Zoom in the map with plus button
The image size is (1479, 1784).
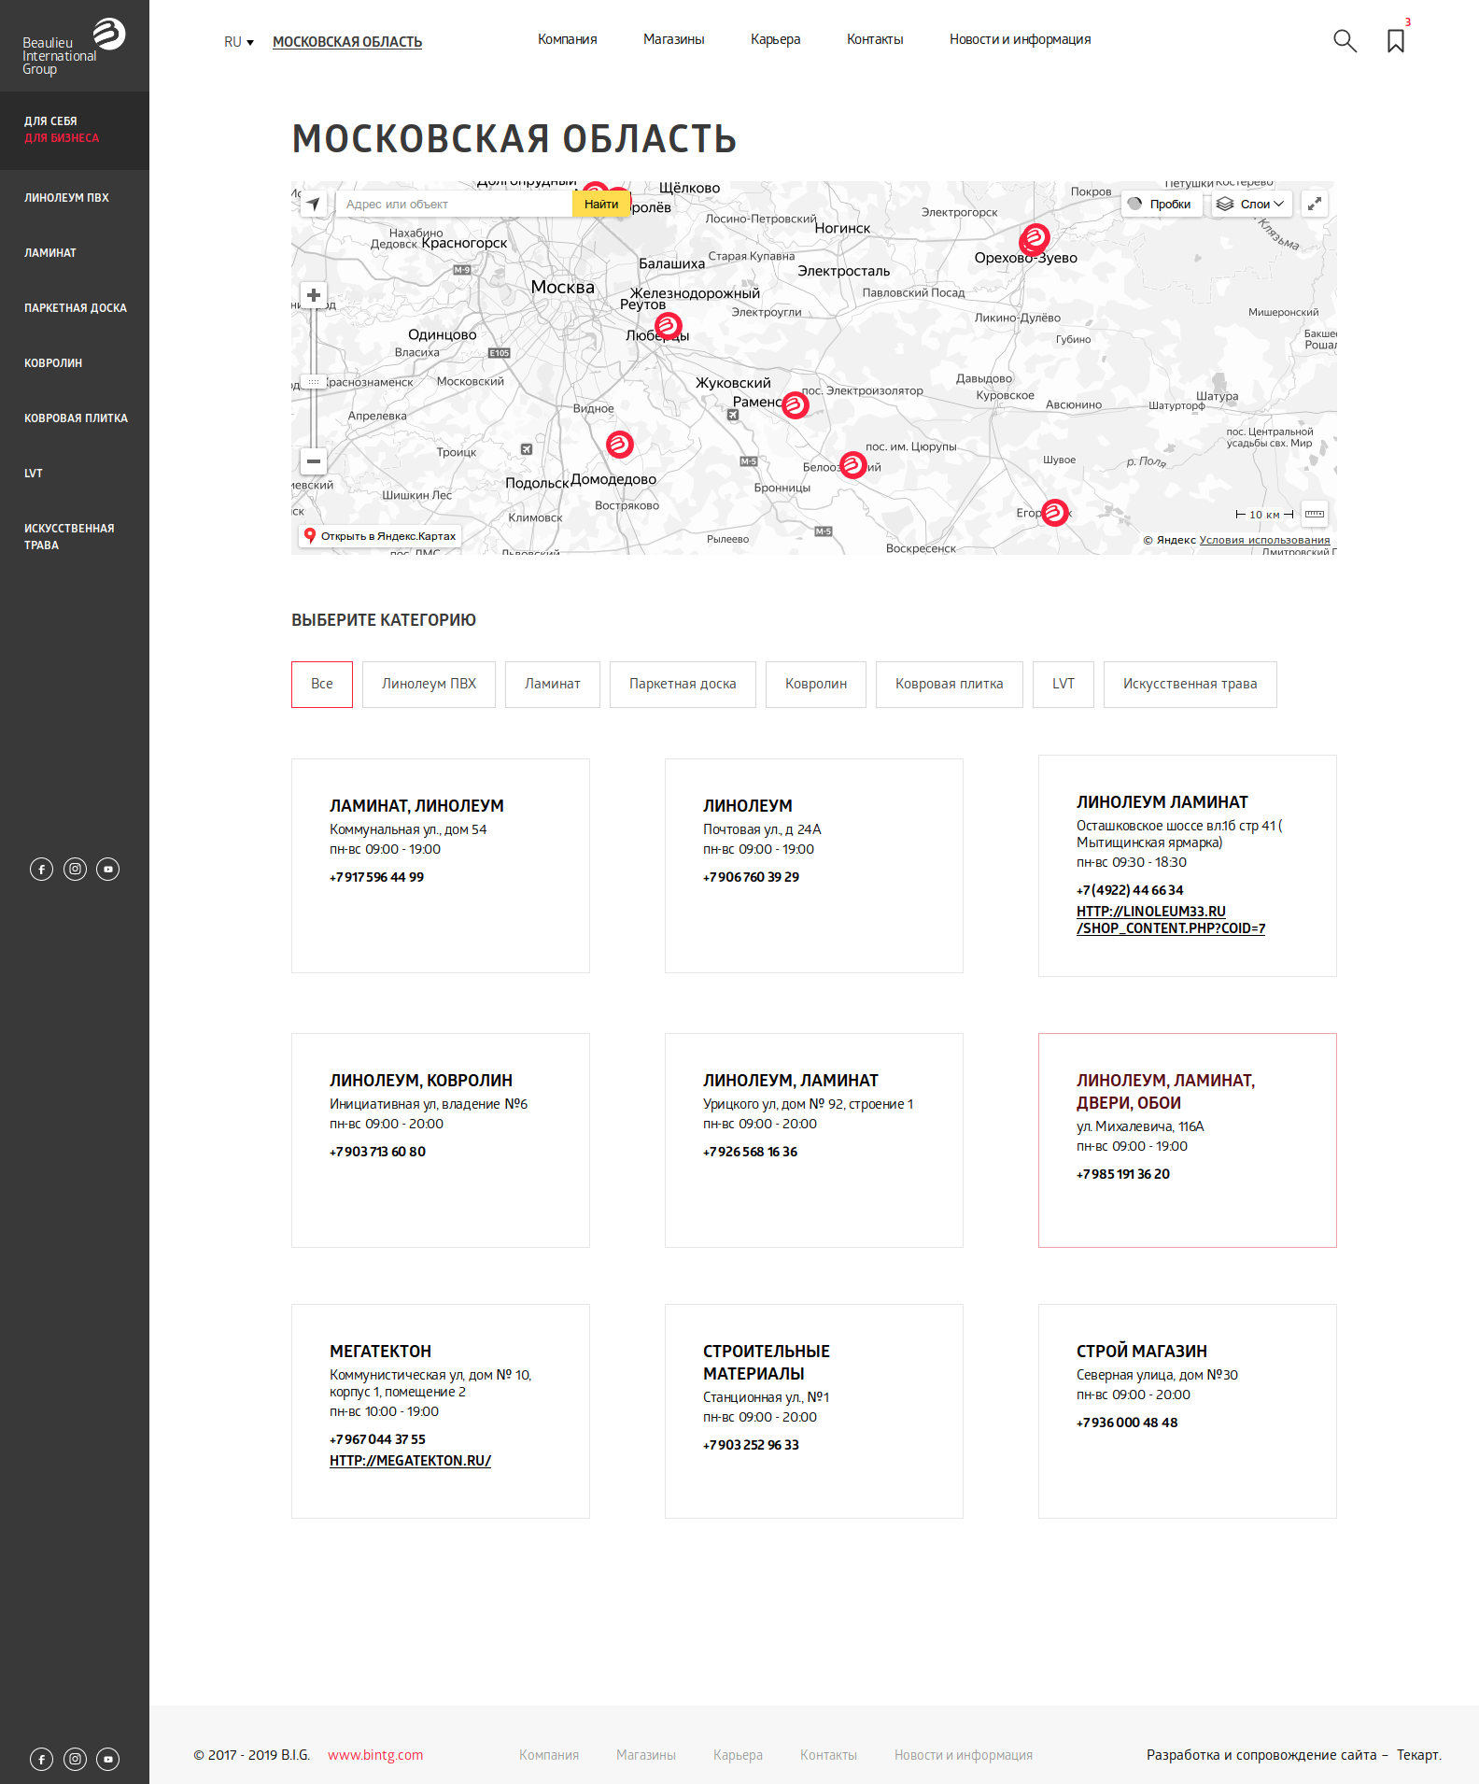(314, 295)
